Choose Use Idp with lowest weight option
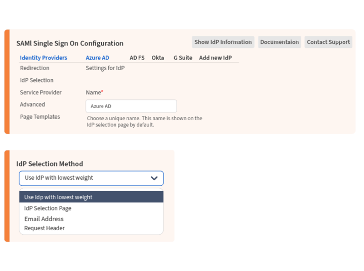The image size is (364, 271). [x=91, y=197]
